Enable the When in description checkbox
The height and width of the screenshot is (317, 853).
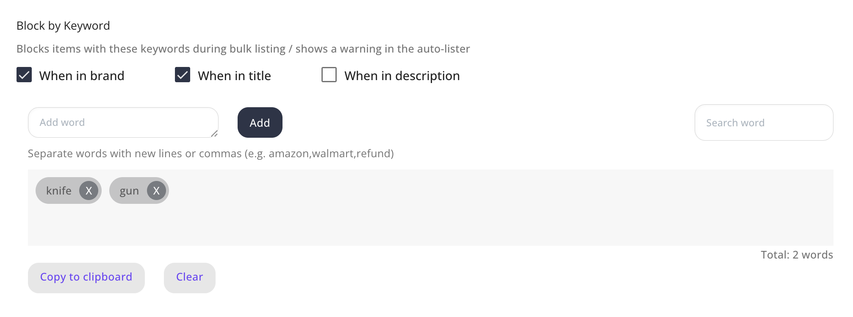coord(329,75)
